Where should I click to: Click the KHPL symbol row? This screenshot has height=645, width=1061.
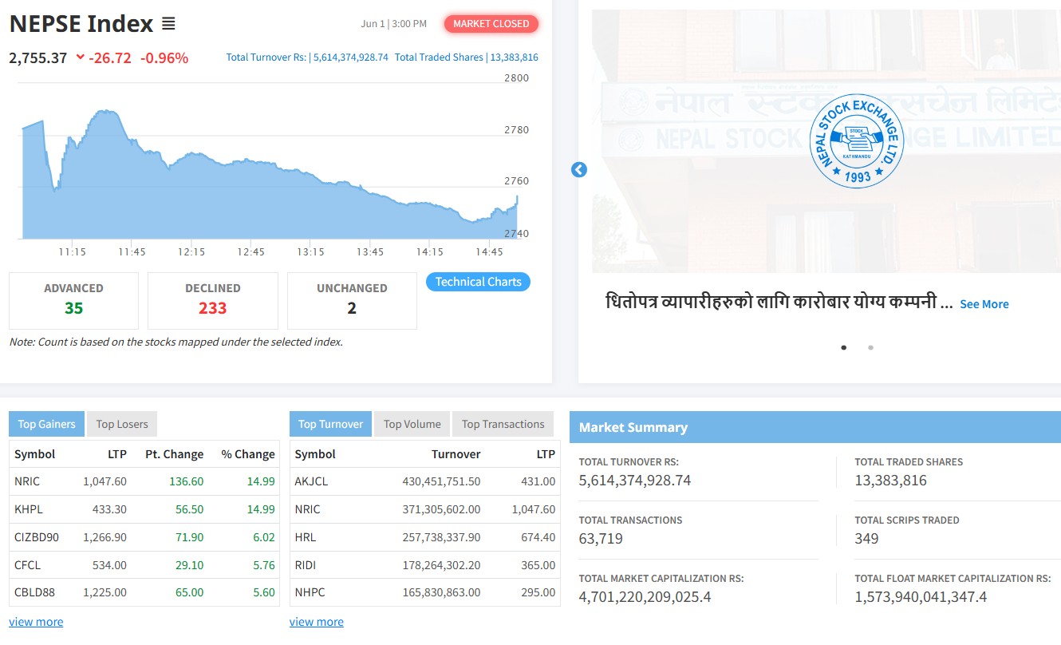(x=144, y=509)
